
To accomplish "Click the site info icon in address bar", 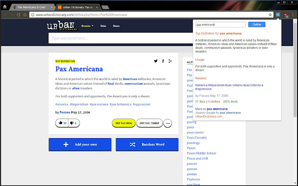I will pyautogui.click(x=33, y=14).
